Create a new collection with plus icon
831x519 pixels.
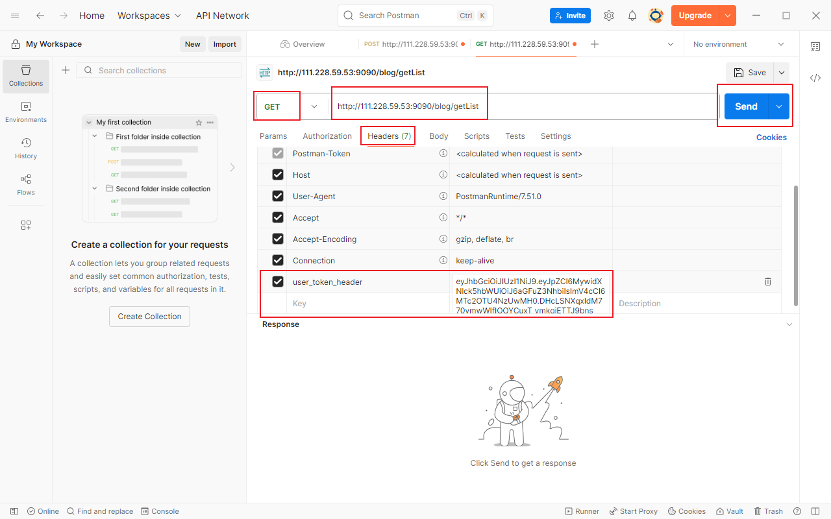(x=66, y=70)
